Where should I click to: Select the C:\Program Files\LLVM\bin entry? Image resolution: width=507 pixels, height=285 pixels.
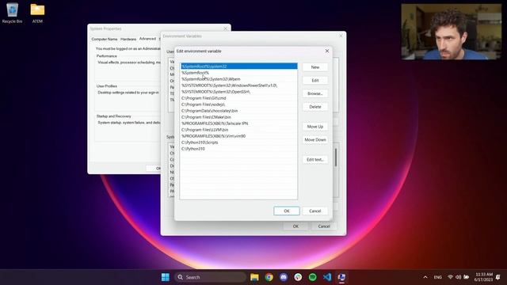[239, 130]
